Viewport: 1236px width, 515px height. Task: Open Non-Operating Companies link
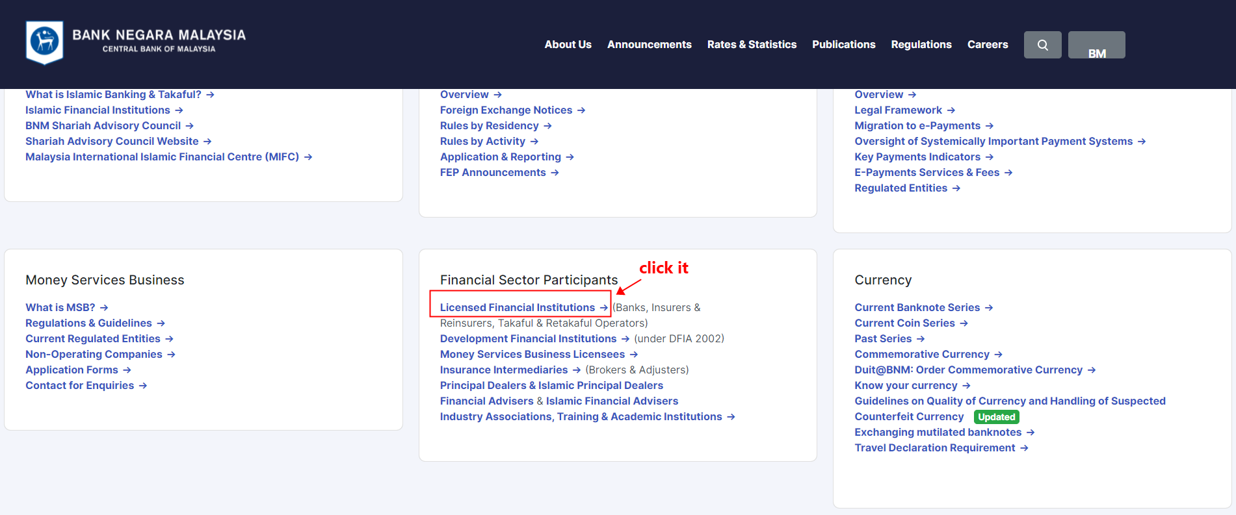click(x=100, y=355)
